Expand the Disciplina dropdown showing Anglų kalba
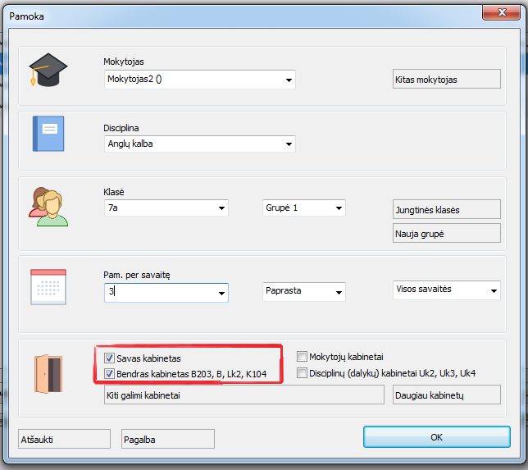Screen dimensions: 528x470 click(289, 144)
